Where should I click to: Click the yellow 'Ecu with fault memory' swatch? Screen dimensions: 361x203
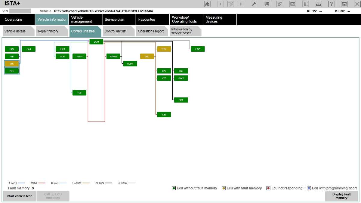coord(224,188)
